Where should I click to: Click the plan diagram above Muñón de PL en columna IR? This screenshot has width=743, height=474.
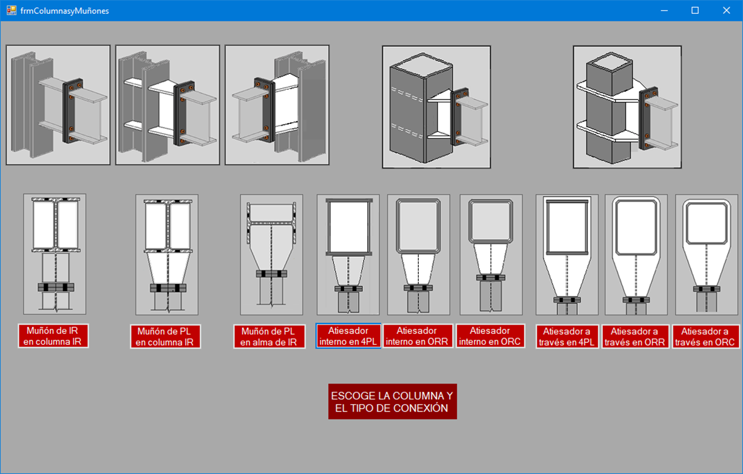tap(167, 255)
